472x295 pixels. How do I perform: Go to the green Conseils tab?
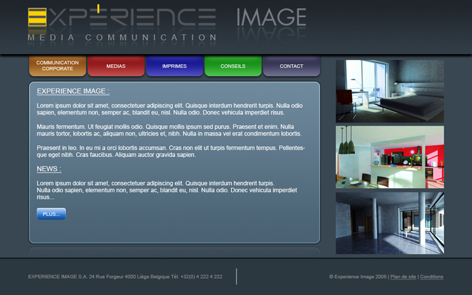233,65
